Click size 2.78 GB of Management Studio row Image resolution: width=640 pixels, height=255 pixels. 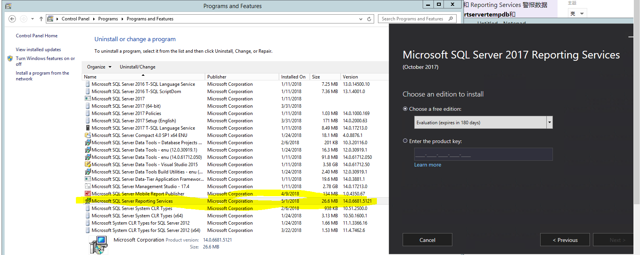click(x=330, y=186)
